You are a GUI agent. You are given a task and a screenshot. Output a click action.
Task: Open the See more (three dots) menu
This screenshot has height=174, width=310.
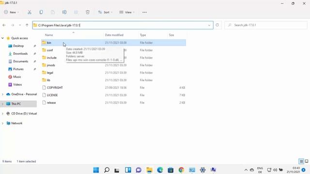(x=144, y=12)
